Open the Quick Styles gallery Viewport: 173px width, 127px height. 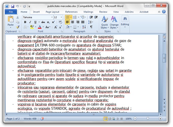point(105,22)
